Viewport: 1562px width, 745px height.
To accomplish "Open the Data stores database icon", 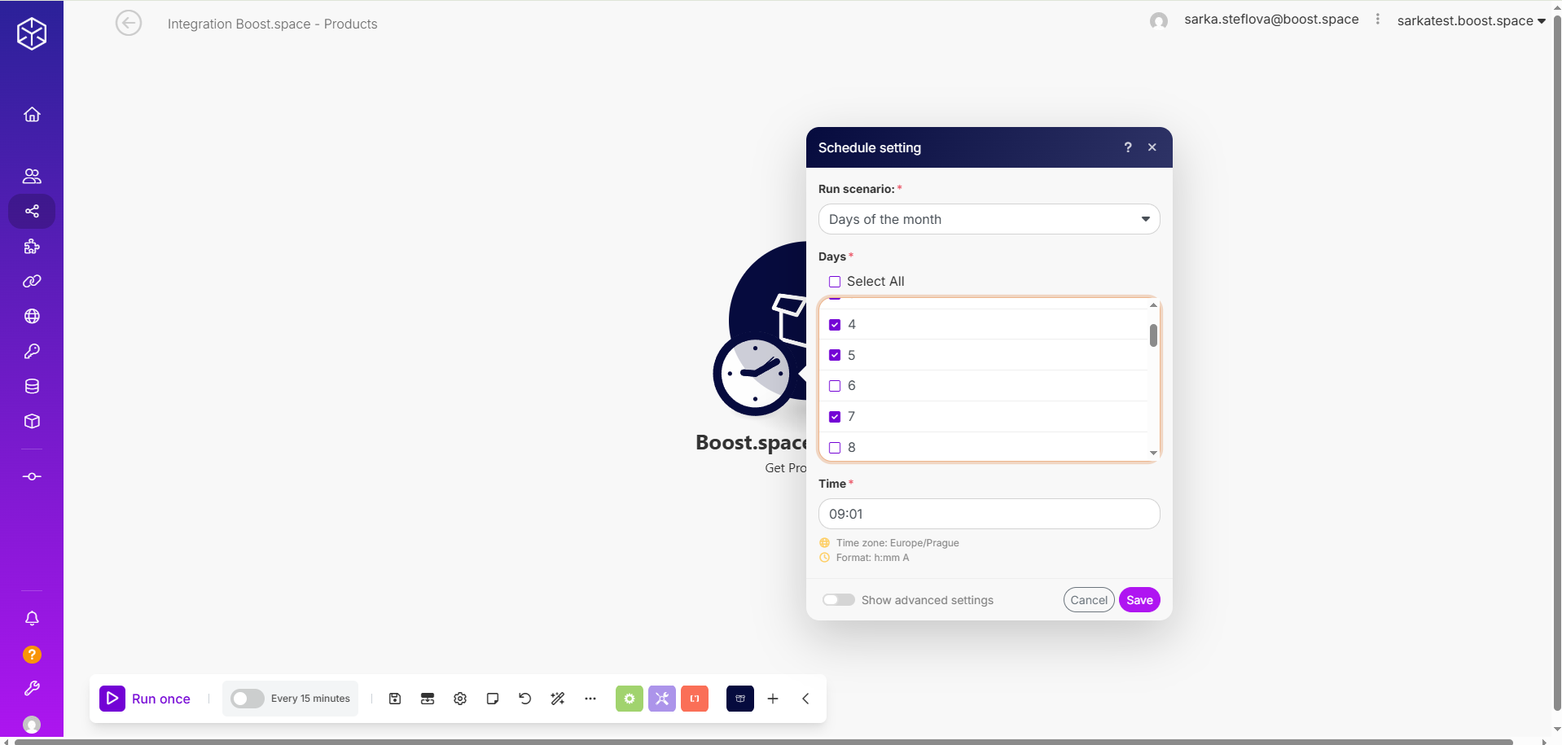I will [x=32, y=387].
